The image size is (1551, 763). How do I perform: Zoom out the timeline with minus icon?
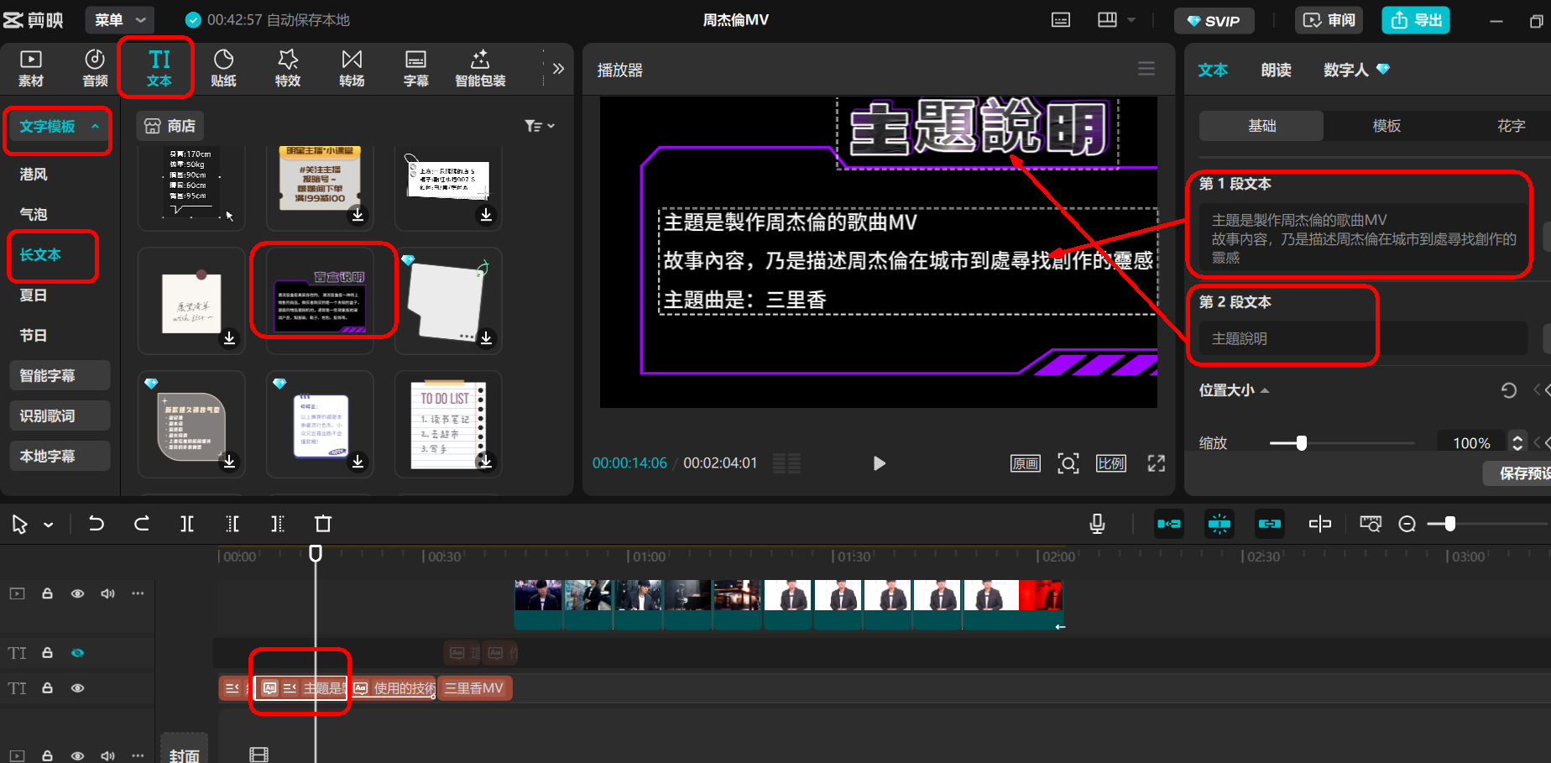1407,524
